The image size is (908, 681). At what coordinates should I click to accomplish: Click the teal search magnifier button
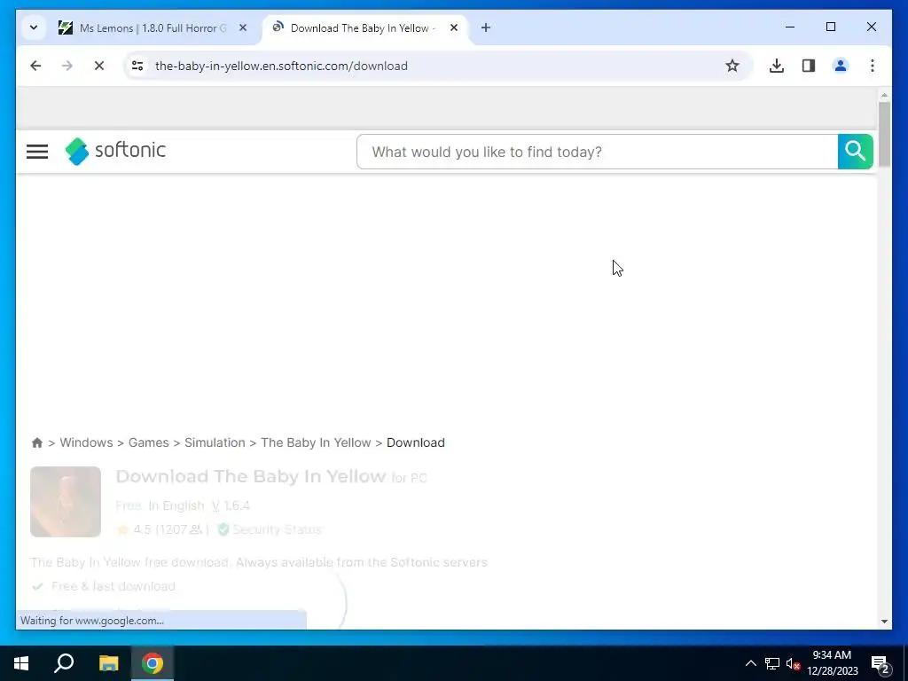(855, 152)
